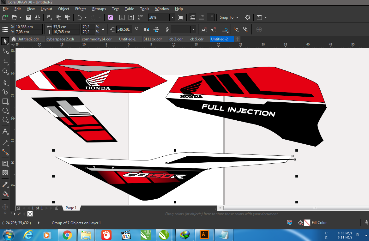Select the Parallel Dimension tool

[5, 143]
